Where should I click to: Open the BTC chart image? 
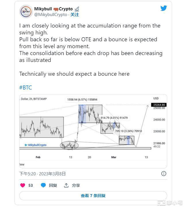pos(93,131)
